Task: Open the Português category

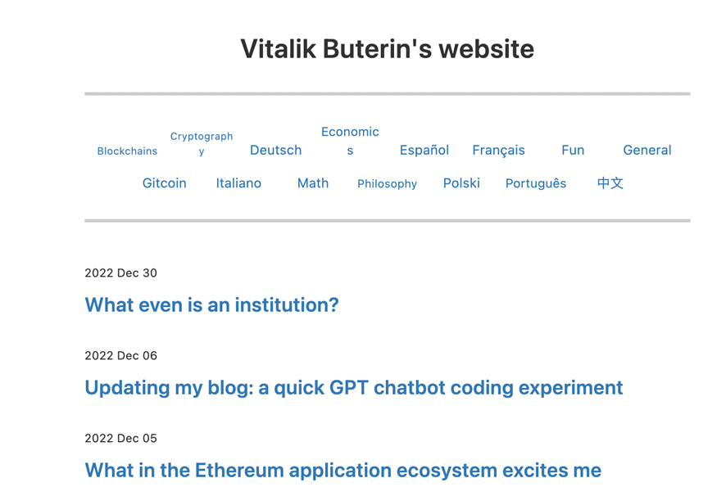Action: click(x=536, y=183)
